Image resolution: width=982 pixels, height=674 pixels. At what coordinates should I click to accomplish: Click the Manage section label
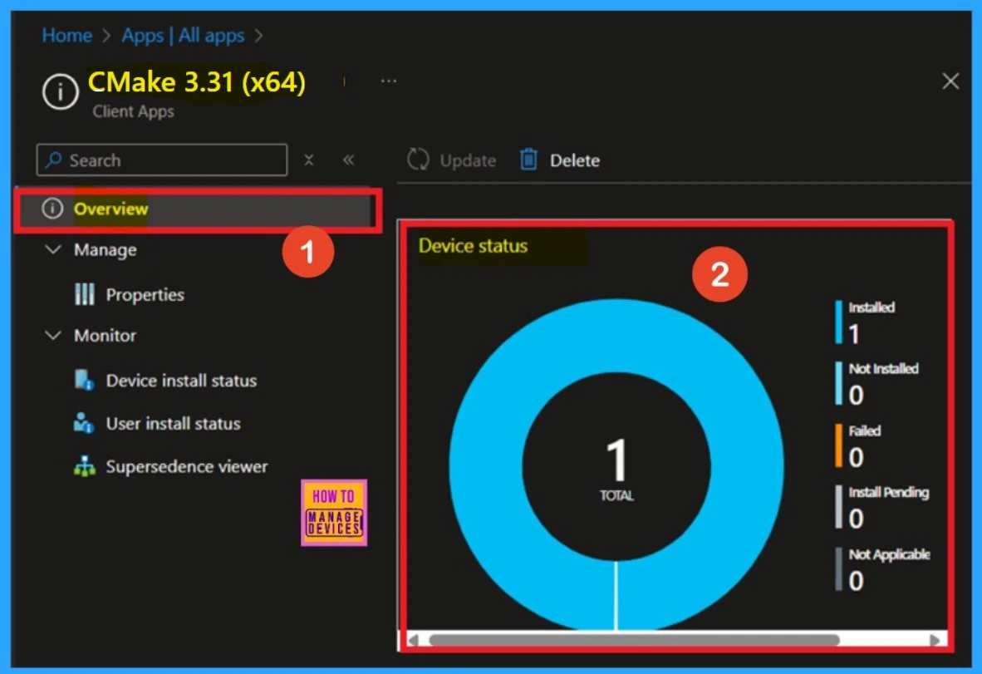click(106, 250)
